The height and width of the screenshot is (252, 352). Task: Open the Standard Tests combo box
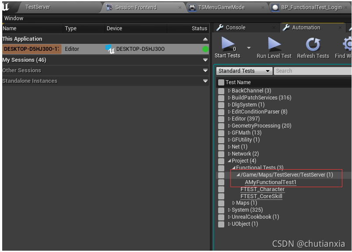pyautogui.click(x=244, y=71)
